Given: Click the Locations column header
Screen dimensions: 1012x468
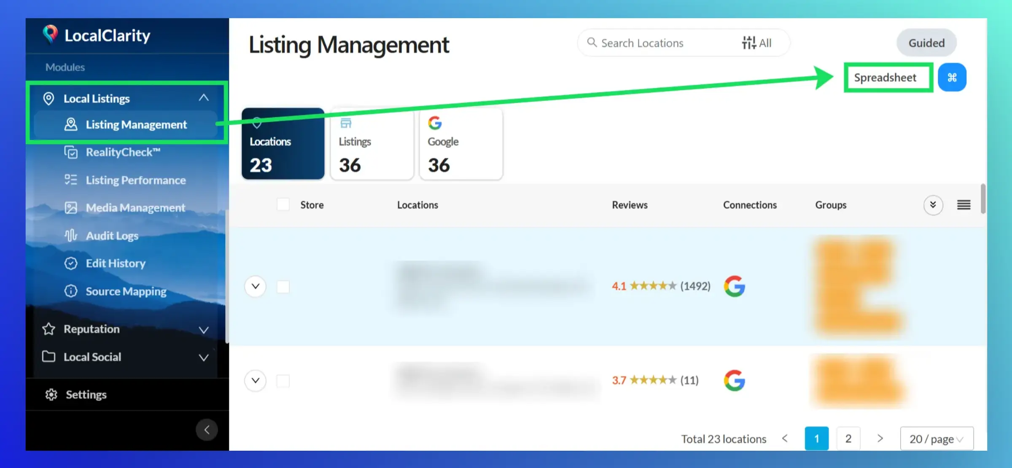Looking at the screenshot, I should coord(417,205).
